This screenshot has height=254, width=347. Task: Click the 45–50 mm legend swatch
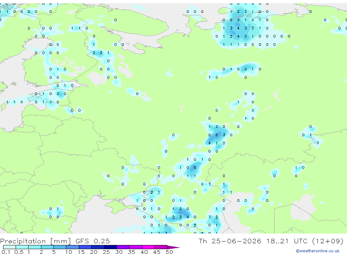click(x=161, y=247)
